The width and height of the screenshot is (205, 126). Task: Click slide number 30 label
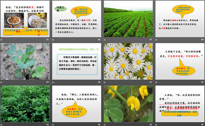point(99,82)
